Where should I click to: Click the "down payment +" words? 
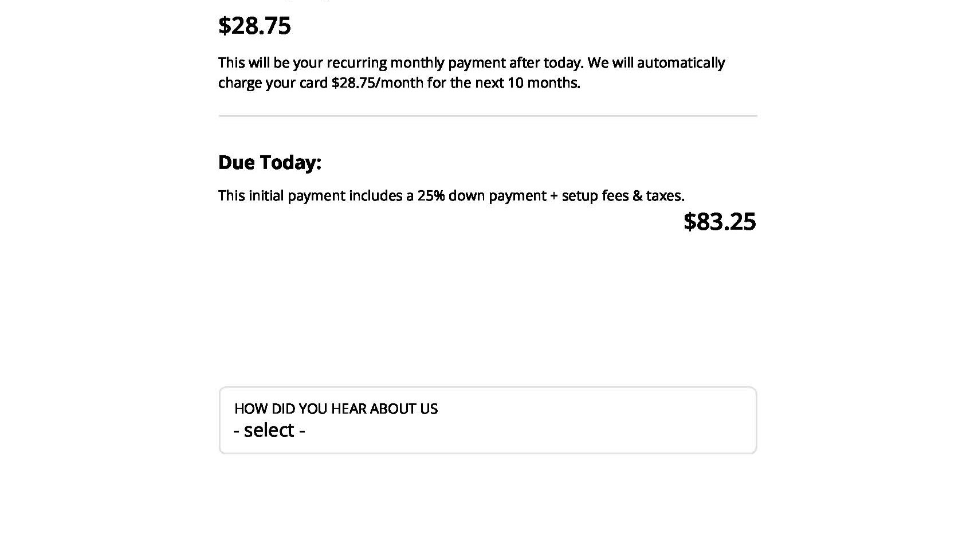pyautogui.click(x=503, y=195)
